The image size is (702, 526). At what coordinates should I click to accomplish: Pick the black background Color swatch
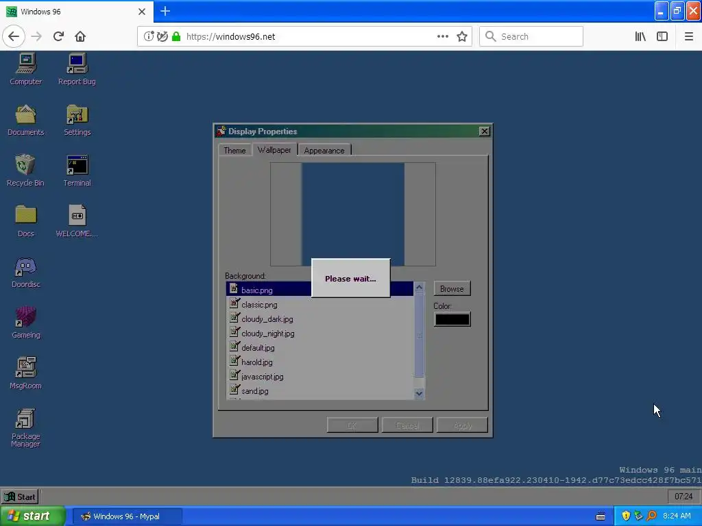pos(452,319)
